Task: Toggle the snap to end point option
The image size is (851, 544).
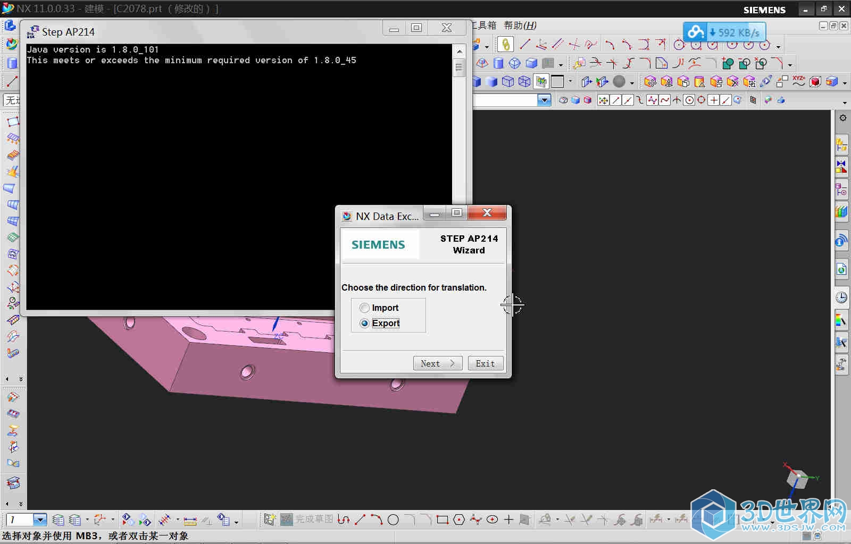Action: (616, 100)
